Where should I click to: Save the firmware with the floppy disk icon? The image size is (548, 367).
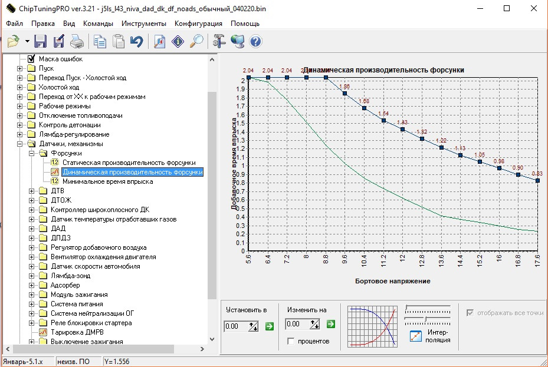[41, 41]
